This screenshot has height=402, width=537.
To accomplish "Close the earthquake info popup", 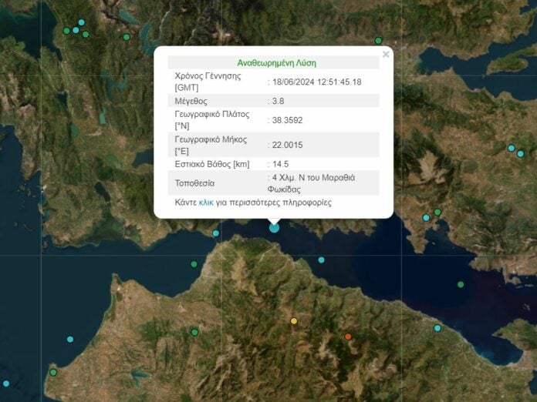I will pos(386,55).
